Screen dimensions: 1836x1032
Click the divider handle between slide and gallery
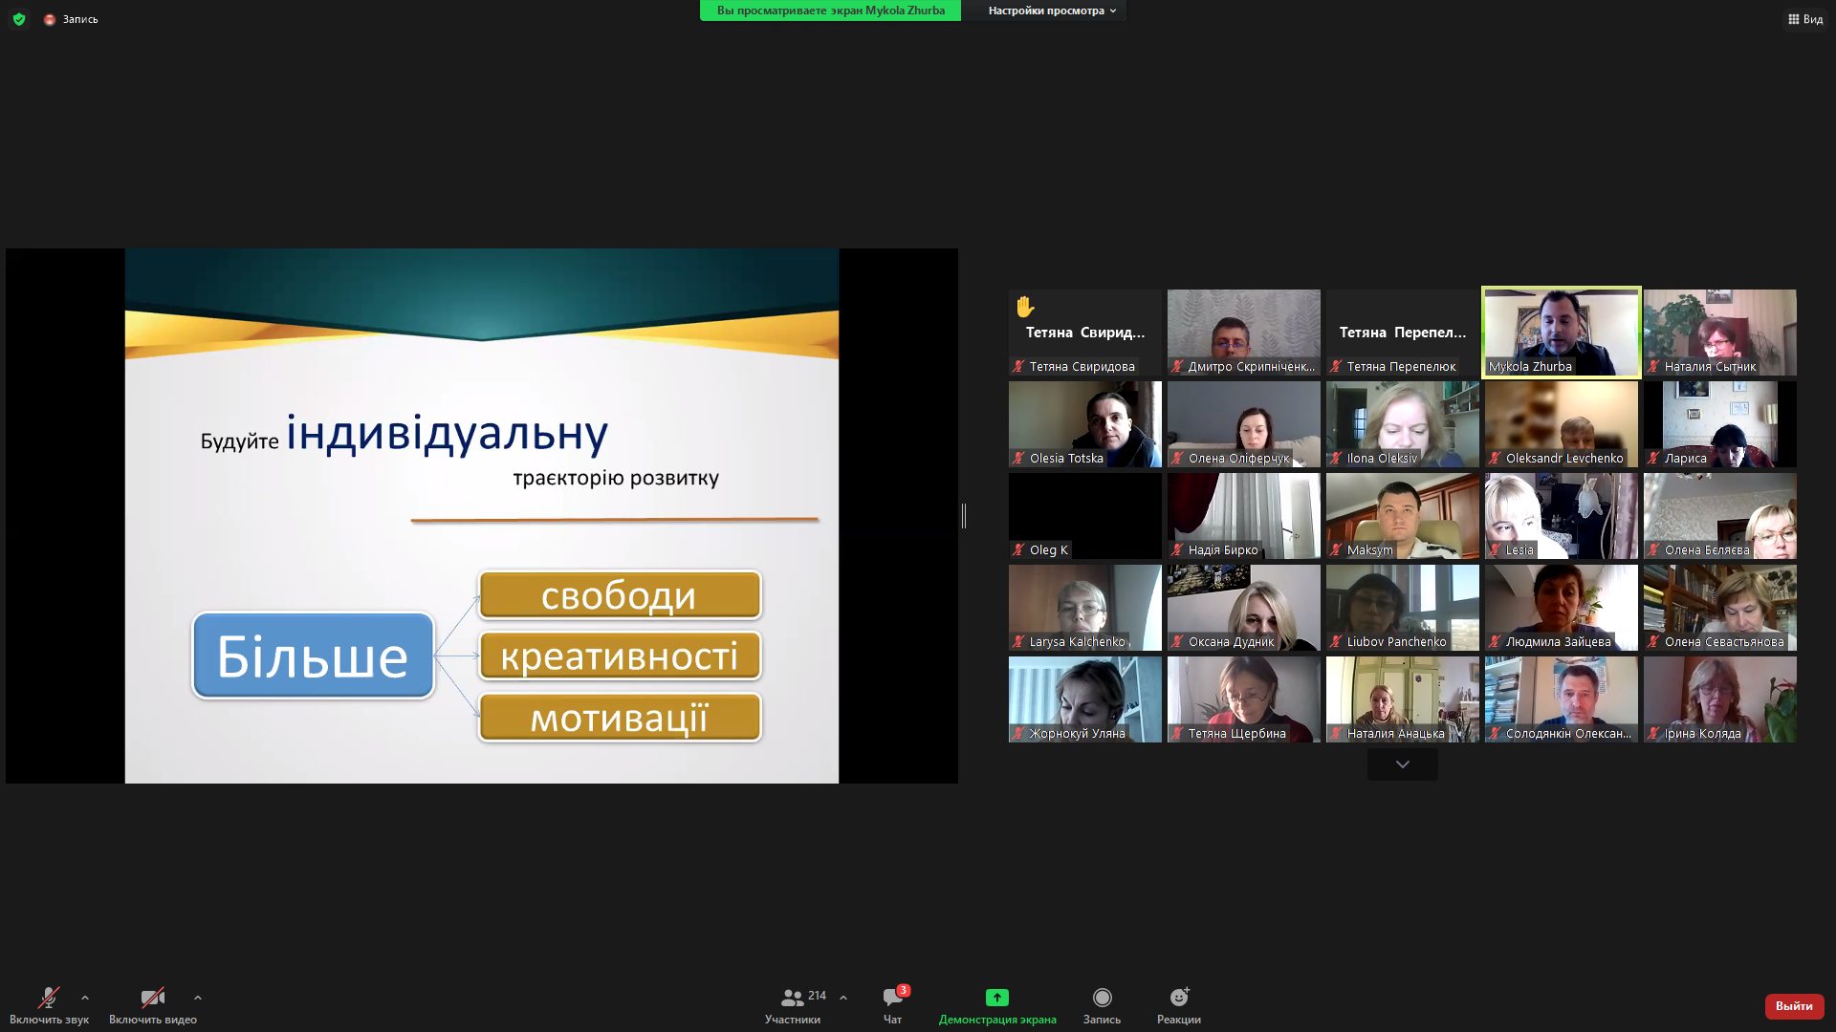964,516
